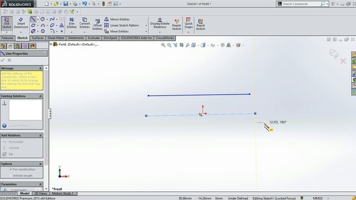Open Trim Entities dropdown arrow

72,32
